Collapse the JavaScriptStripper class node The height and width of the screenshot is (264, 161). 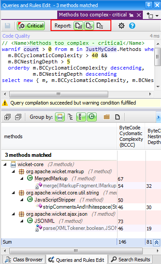[22, 200]
